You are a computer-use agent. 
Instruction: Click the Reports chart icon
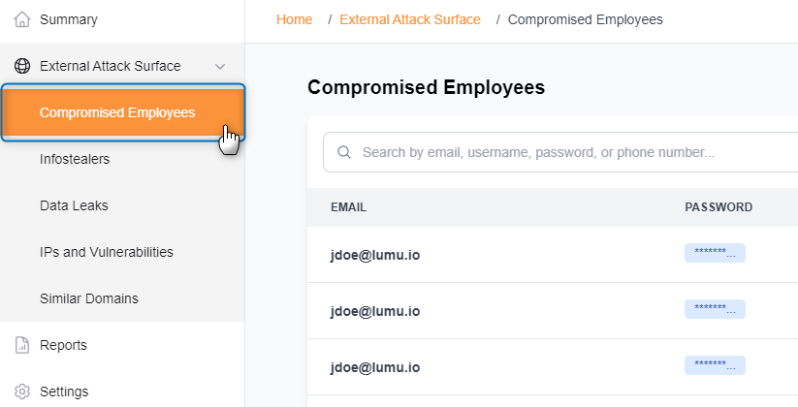coord(23,345)
